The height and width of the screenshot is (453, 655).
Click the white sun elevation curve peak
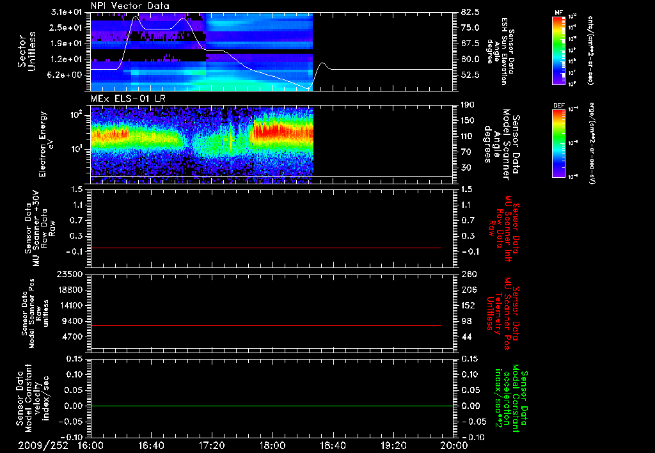click(135, 17)
